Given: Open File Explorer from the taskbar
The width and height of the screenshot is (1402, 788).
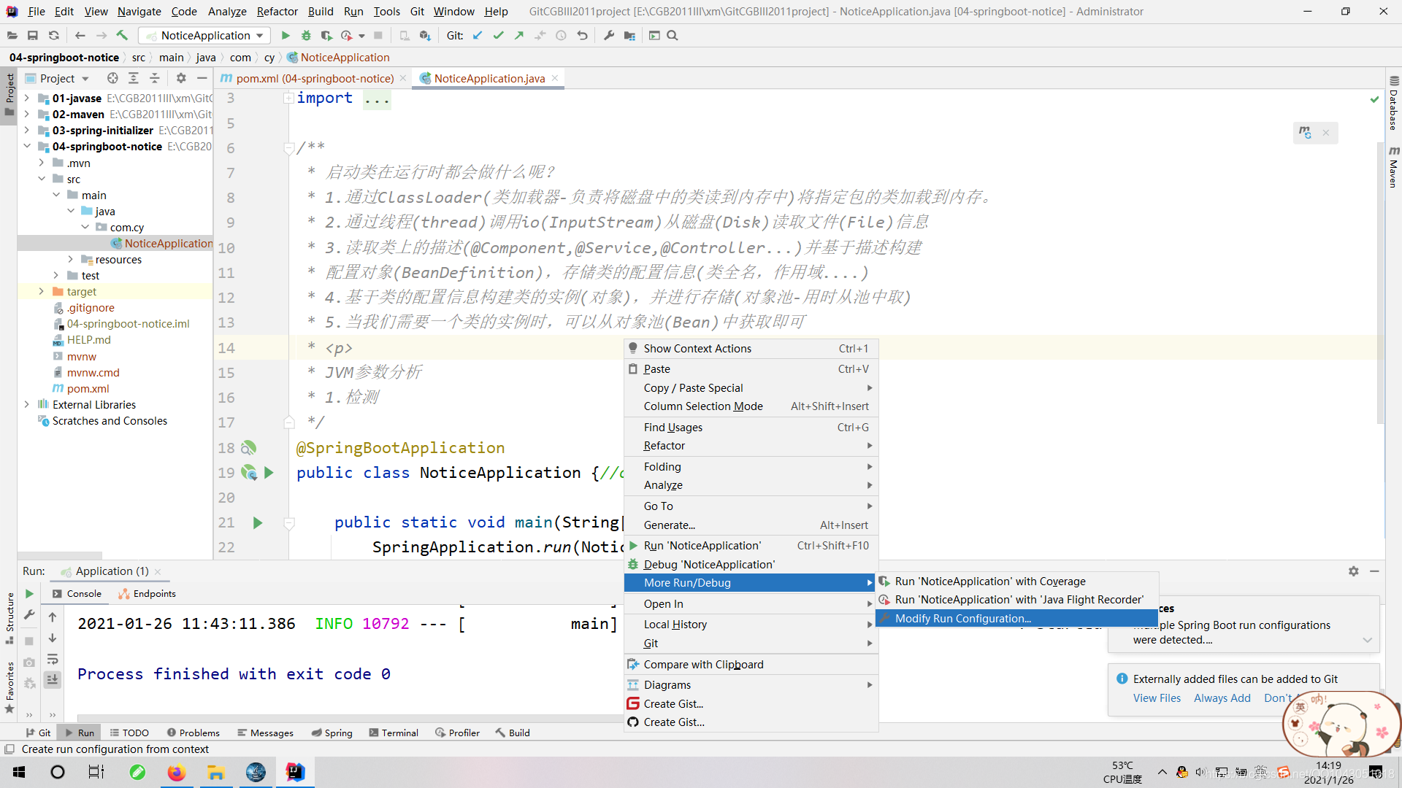Looking at the screenshot, I should point(215,772).
